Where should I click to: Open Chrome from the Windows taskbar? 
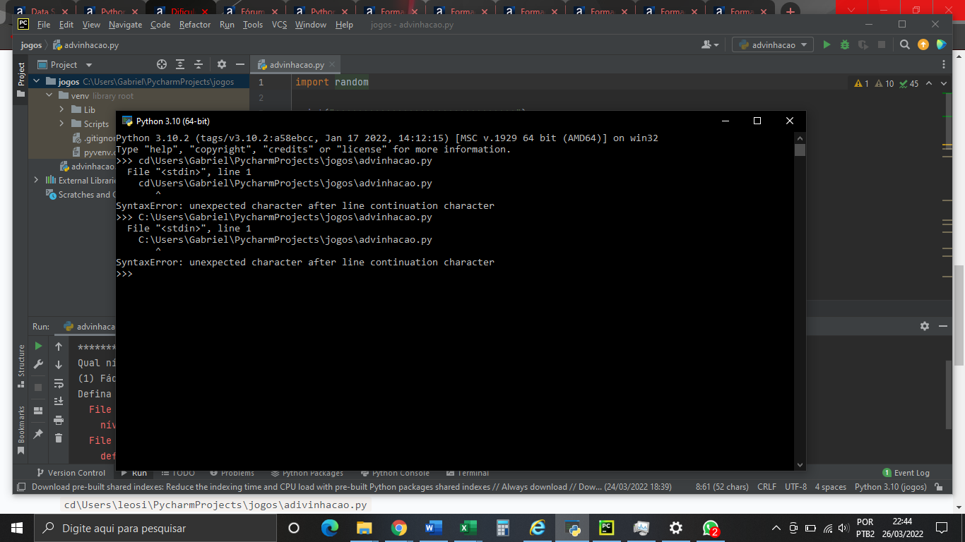398,528
